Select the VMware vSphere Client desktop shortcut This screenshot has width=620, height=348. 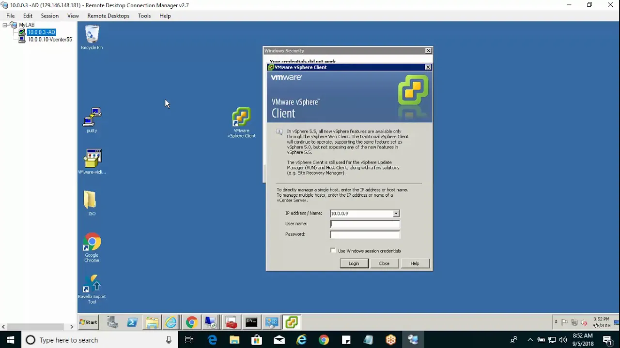point(241,123)
